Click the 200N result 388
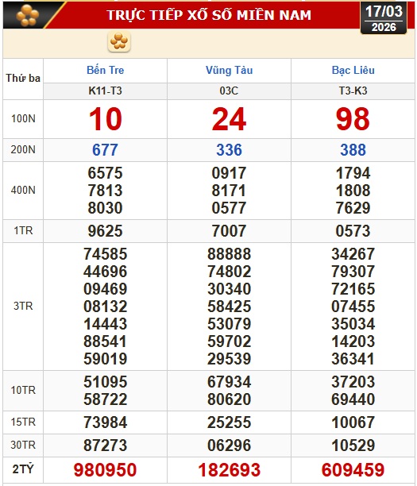This screenshot has width=417, height=486. point(353,150)
